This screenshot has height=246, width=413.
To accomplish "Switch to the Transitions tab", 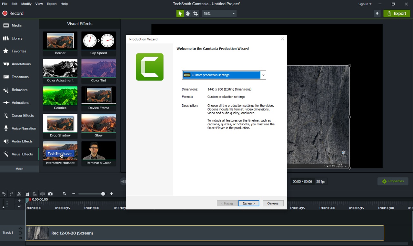I will point(19,77).
